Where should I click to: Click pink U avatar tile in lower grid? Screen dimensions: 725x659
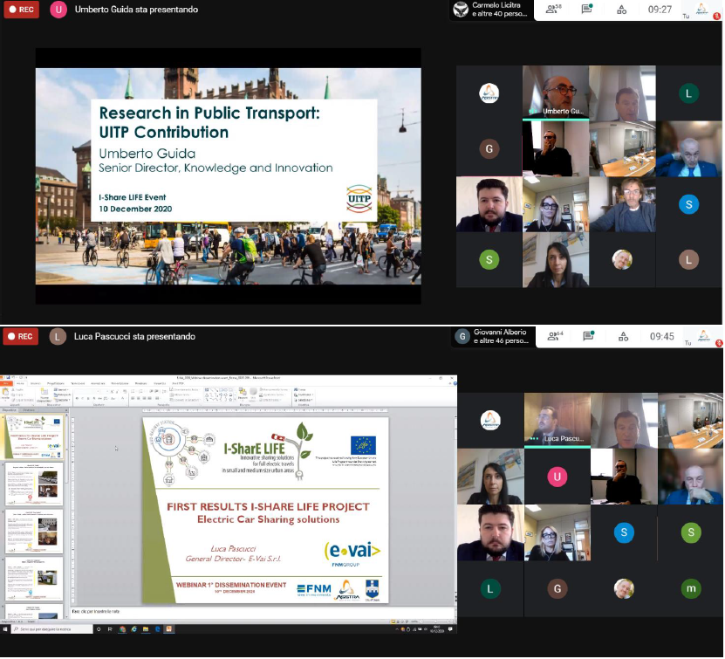[x=557, y=477]
